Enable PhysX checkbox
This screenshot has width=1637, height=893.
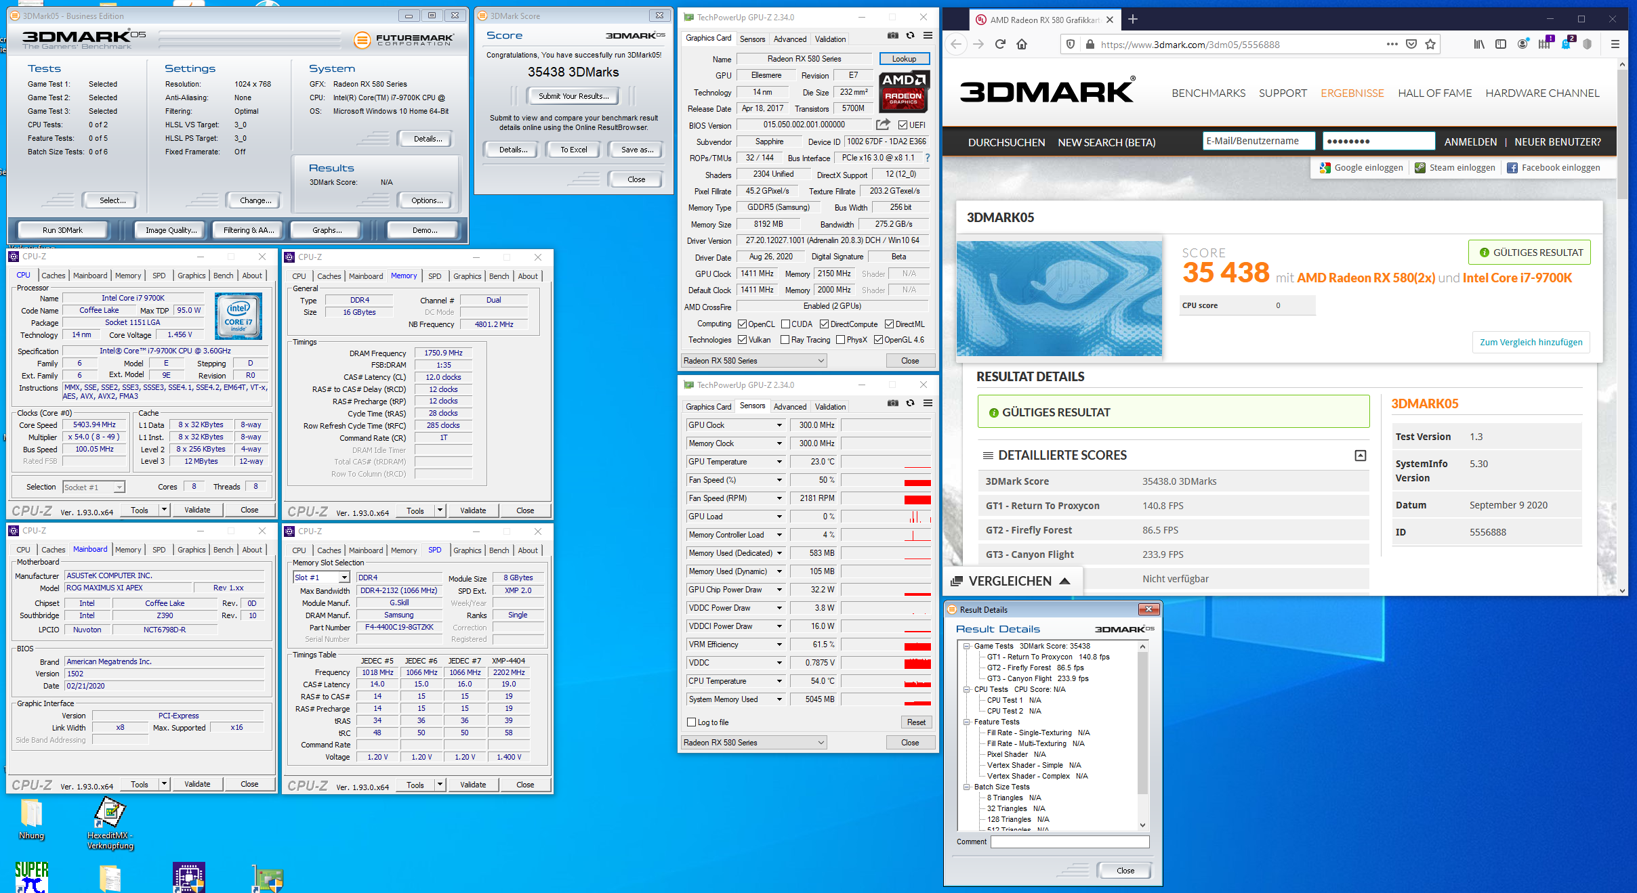coord(840,340)
